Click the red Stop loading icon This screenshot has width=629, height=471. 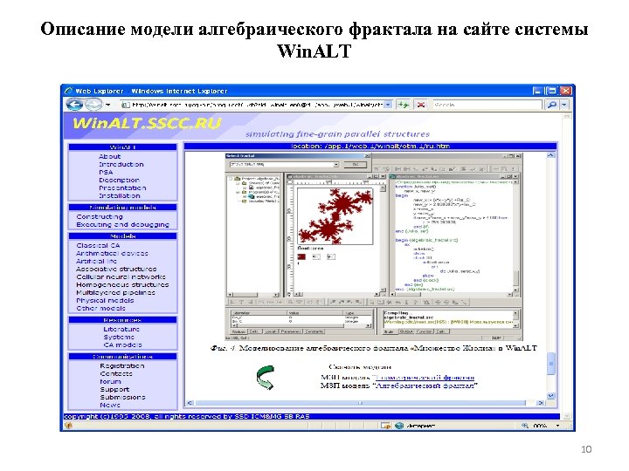coord(421,105)
